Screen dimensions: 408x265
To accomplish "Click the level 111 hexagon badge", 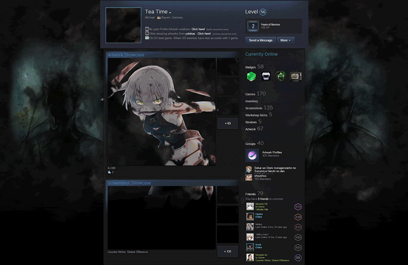I will (x=298, y=228).
